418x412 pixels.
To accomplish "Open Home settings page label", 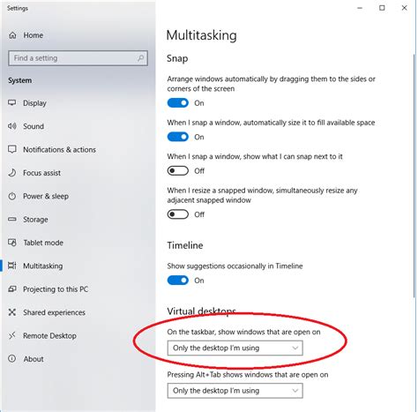I will (34, 35).
